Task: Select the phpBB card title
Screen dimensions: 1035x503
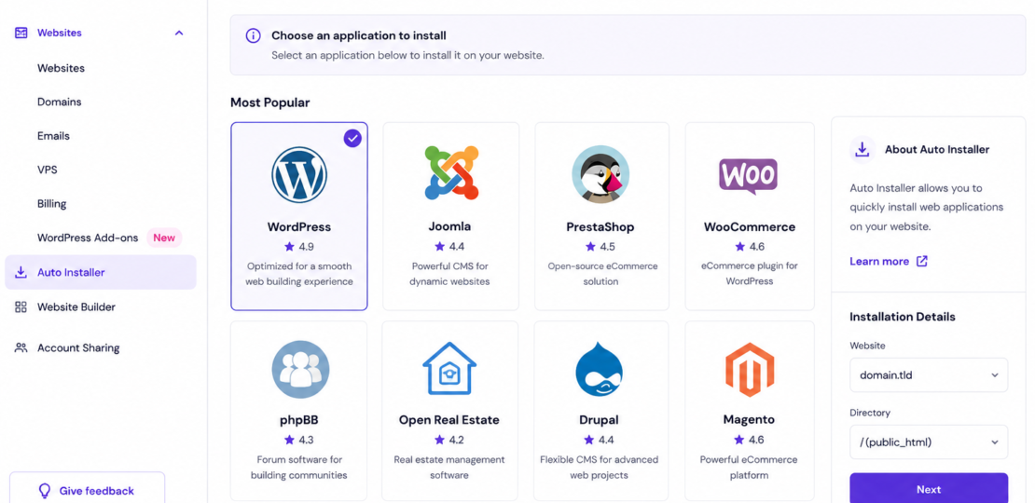Action: (299, 419)
